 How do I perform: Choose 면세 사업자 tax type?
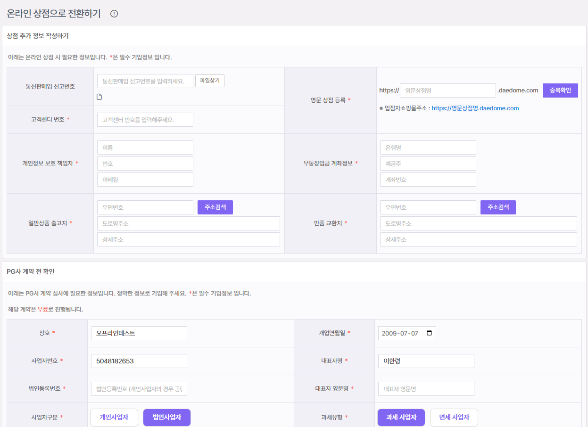454,417
